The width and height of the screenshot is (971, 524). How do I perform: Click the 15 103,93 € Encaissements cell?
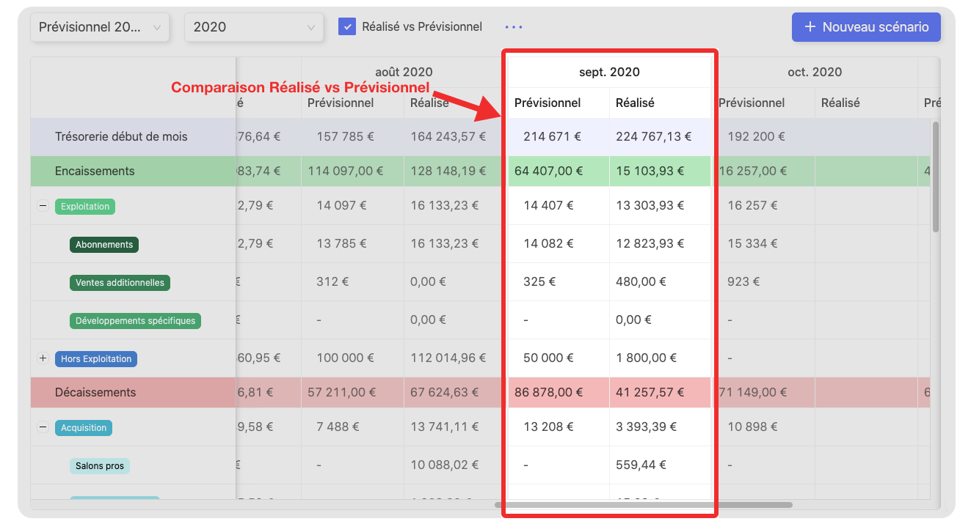pos(660,171)
